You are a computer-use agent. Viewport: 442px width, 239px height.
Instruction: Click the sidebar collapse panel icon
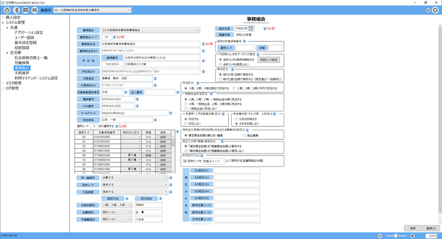click(16, 10)
